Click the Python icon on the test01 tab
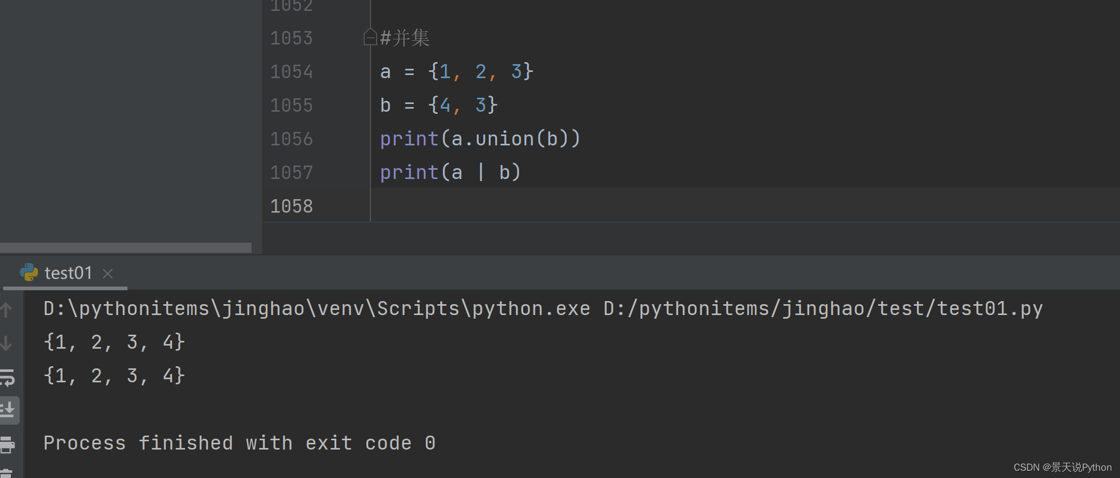 [29, 272]
